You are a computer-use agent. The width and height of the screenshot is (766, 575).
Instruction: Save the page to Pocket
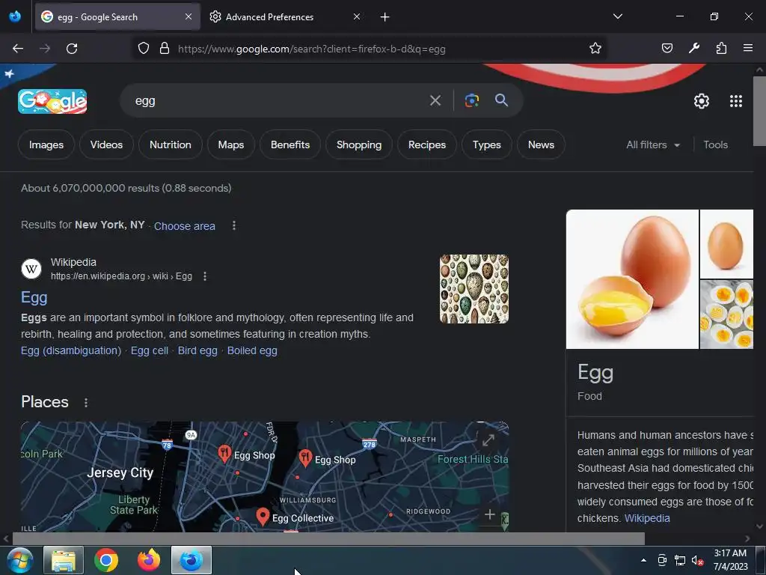[x=667, y=49]
